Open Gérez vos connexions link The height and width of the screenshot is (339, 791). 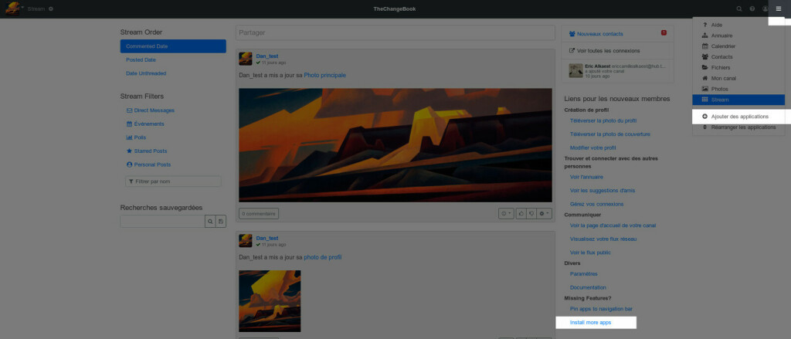[596, 205]
